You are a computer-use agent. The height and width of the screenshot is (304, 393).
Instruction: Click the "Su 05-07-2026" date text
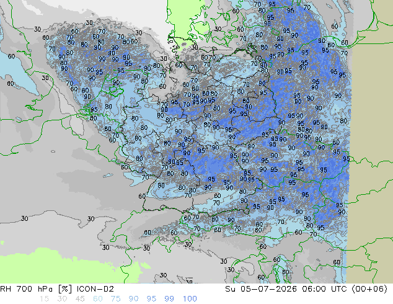coord(261,289)
